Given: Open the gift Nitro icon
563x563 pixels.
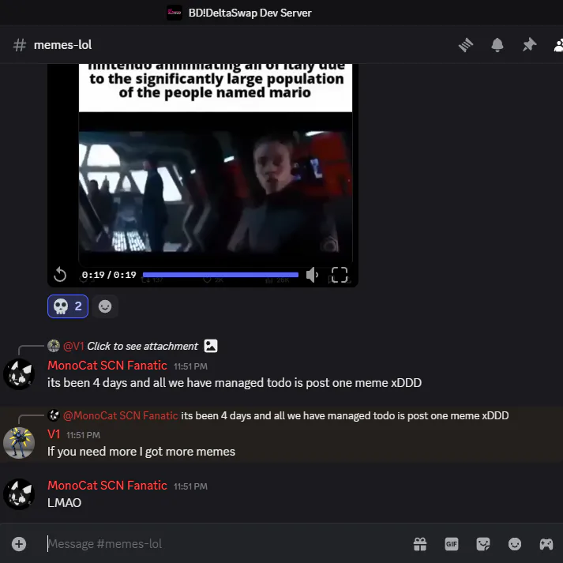Looking at the screenshot, I should click(420, 544).
